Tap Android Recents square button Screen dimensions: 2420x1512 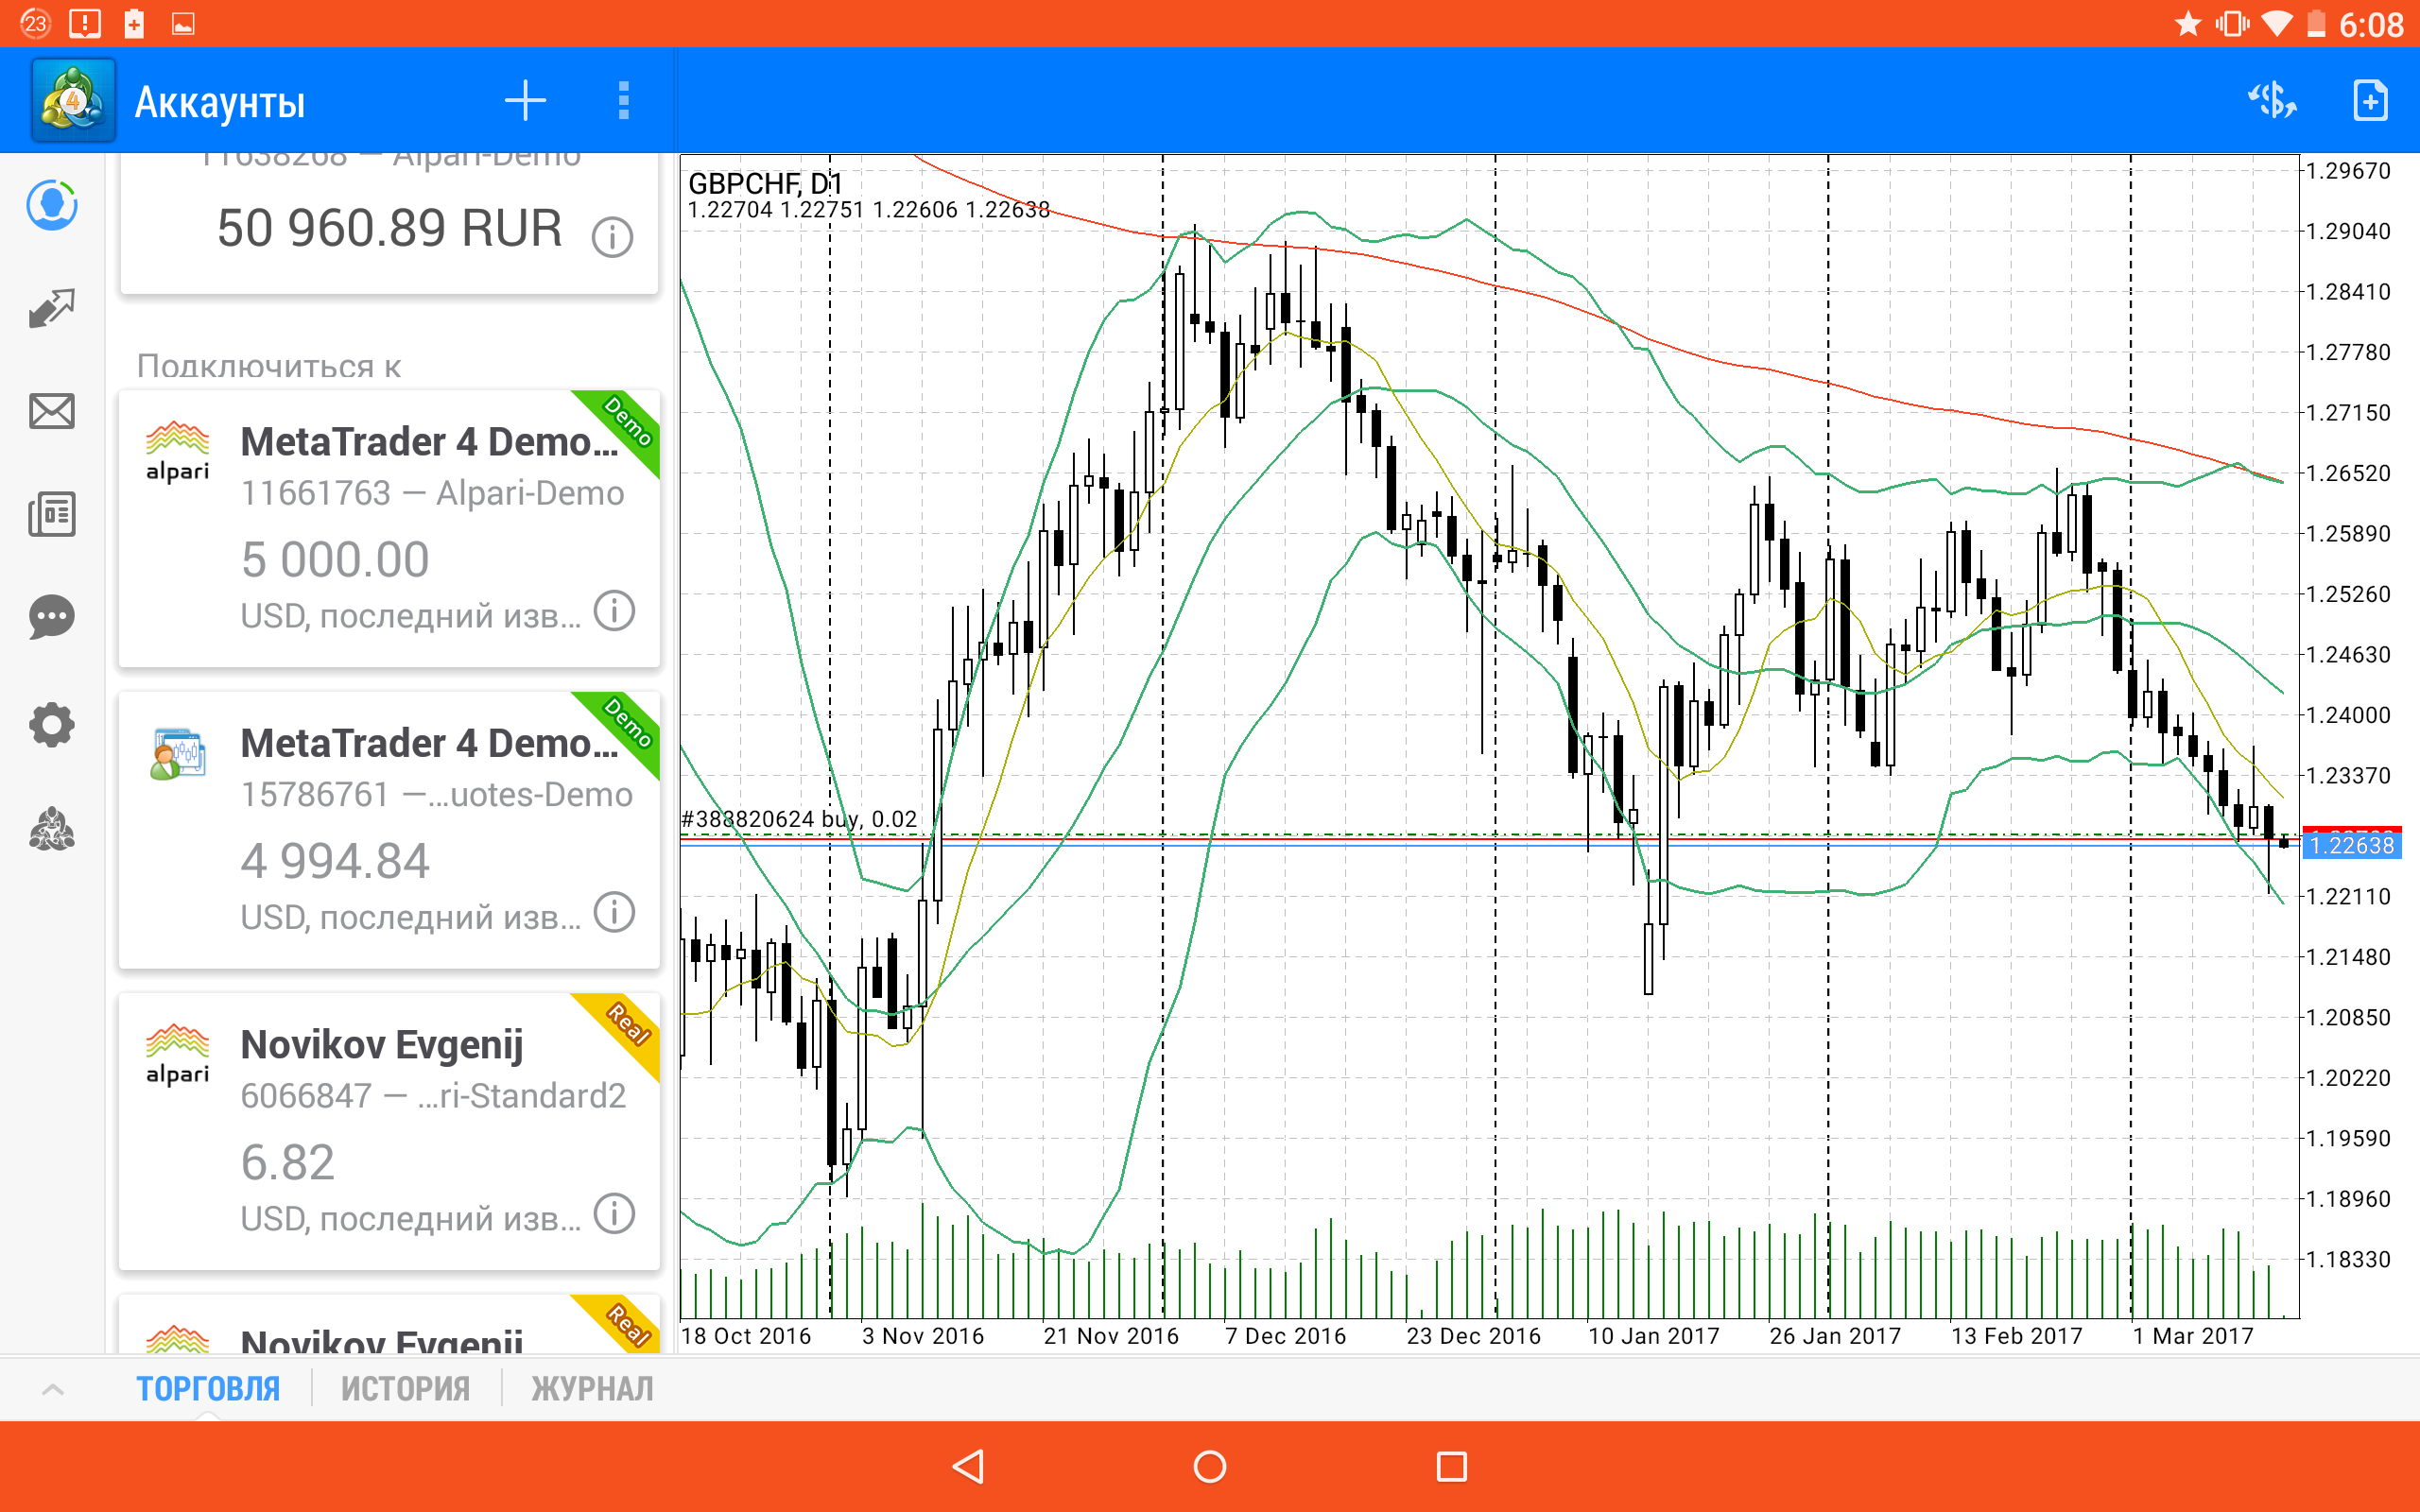click(x=1452, y=1466)
